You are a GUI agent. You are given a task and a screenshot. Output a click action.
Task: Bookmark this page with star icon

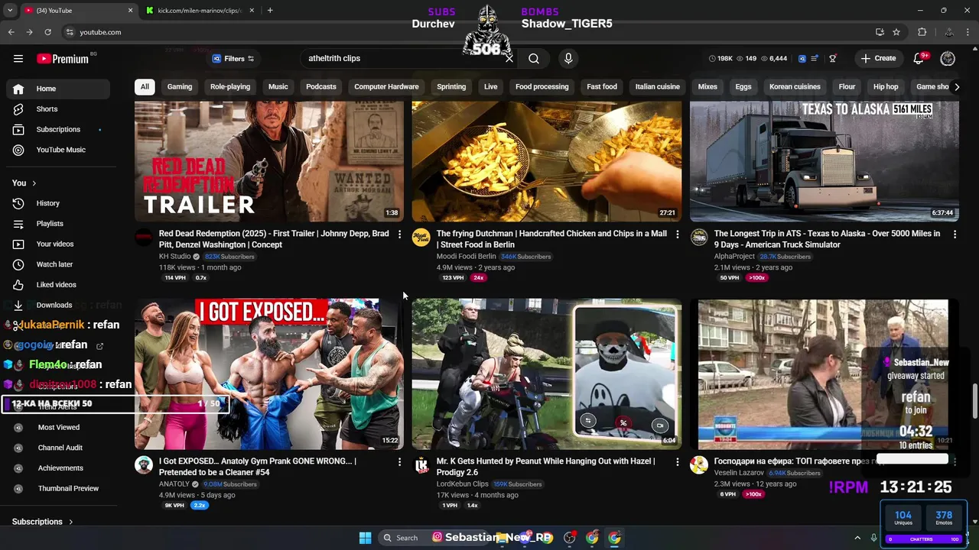click(x=896, y=32)
